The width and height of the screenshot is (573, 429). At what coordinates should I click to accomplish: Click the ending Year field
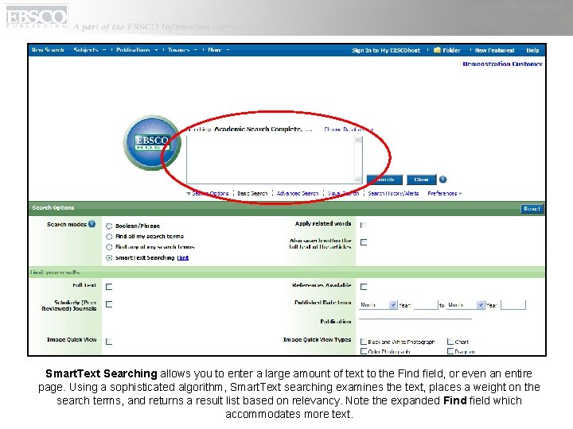coord(513,304)
